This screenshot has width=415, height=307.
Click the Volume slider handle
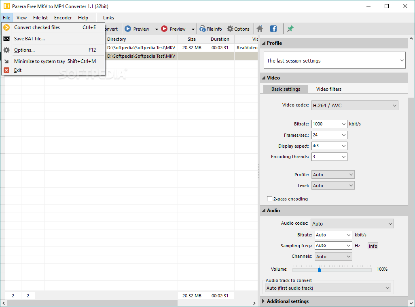(x=319, y=270)
